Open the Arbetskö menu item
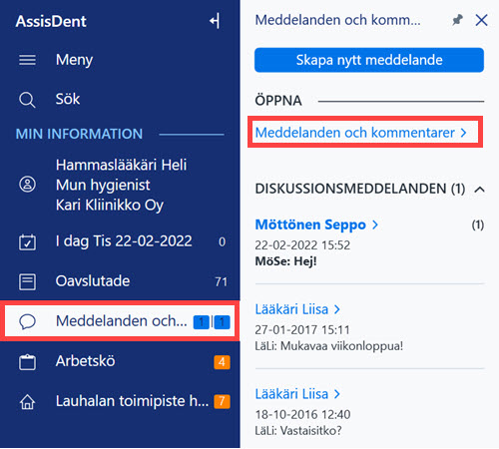The height and width of the screenshot is (449, 499). [86, 361]
